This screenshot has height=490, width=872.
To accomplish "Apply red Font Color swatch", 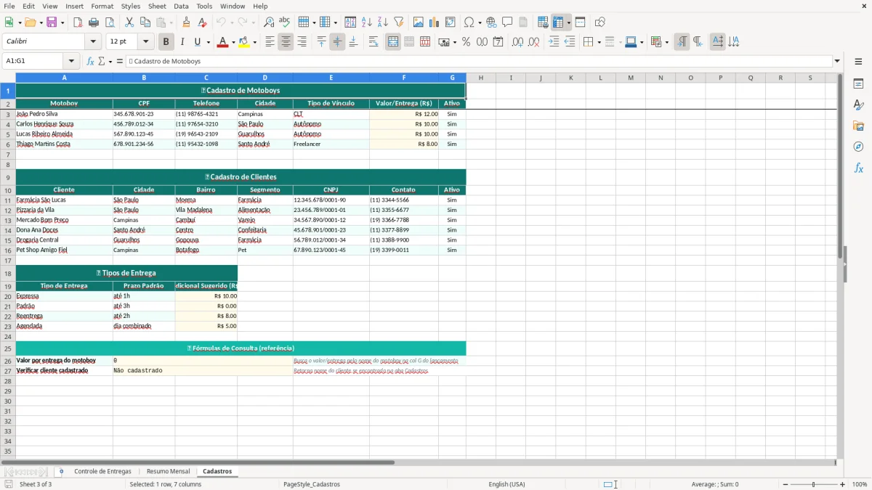I will 222,42.
